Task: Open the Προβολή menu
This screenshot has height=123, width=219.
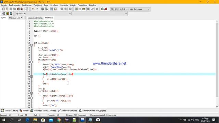Action: [38, 5]
